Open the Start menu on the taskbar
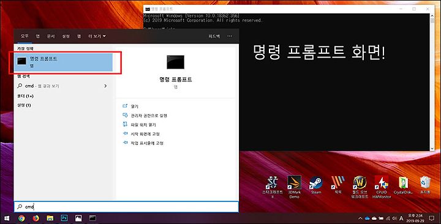 coord(7,218)
